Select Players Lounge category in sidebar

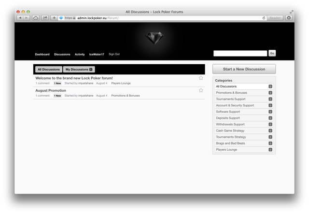[244, 149]
